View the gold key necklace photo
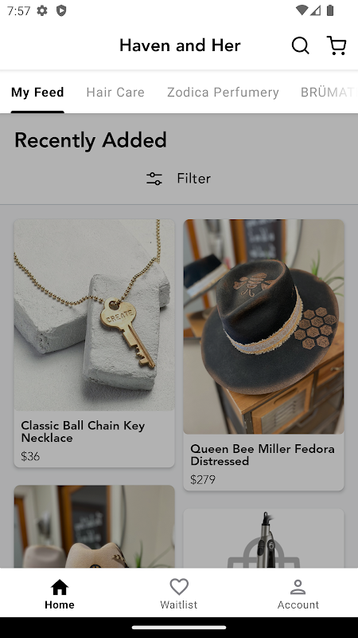358x638 pixels. tap(94, 315)
